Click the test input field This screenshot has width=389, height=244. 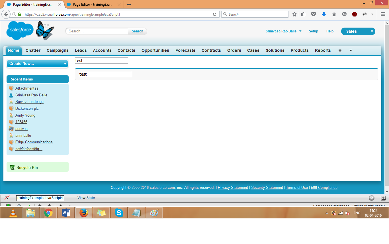101,60
